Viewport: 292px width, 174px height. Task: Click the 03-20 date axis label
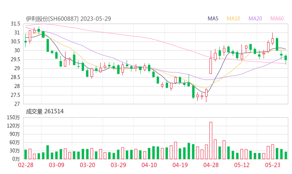88,165
